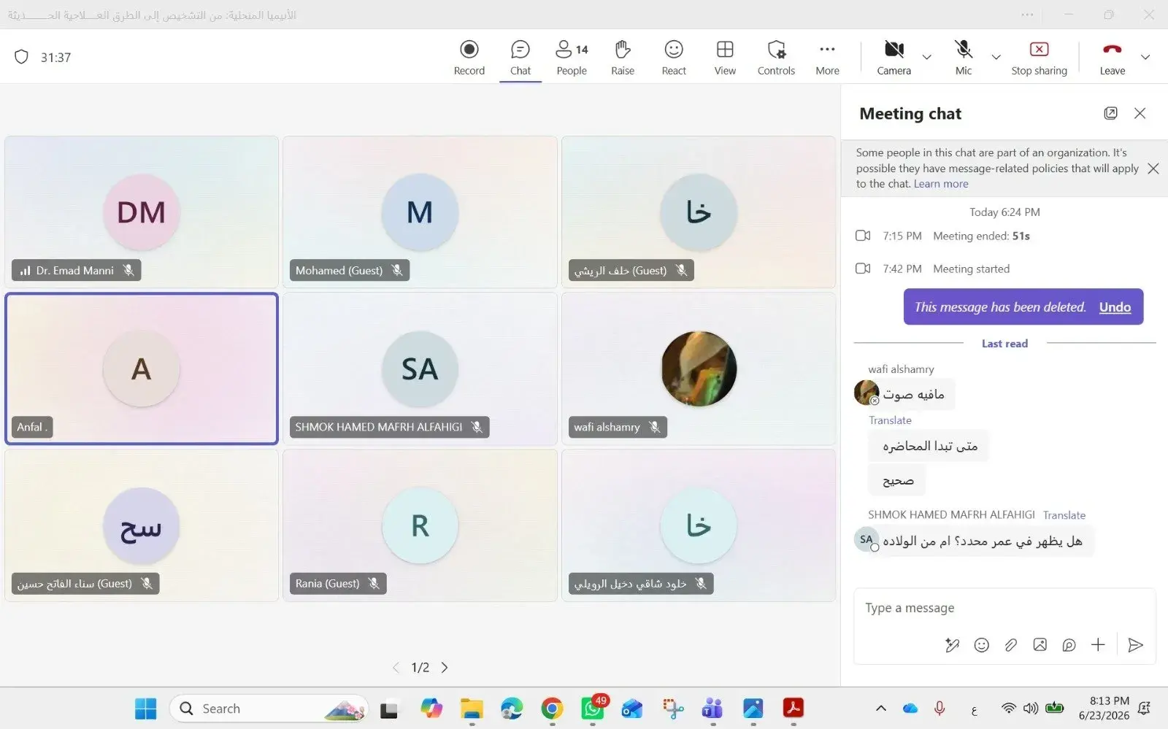This screenshot has width=1168, height=729.
Task: Start recording with the Record button
Action: (x=469, y=58)
